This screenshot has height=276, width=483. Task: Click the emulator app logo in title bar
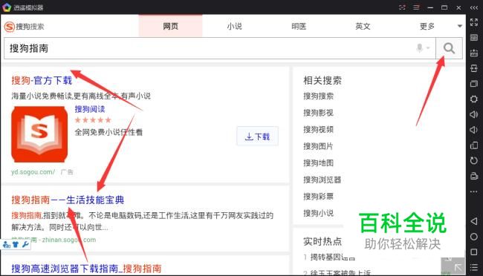coord(7,7)
